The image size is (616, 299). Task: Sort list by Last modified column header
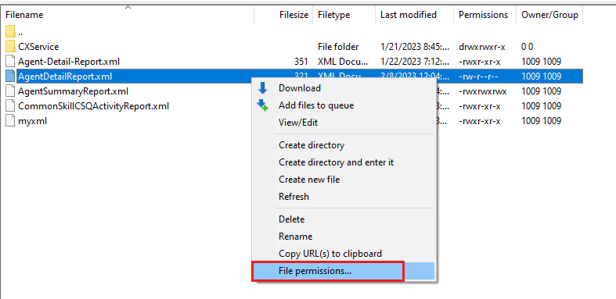[x=415, y=15]
